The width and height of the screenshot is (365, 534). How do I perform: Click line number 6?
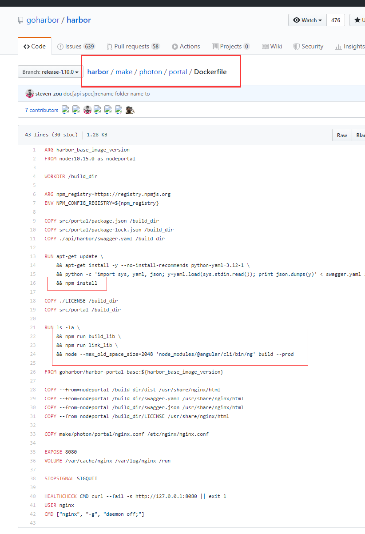click(x=34, y=194)
